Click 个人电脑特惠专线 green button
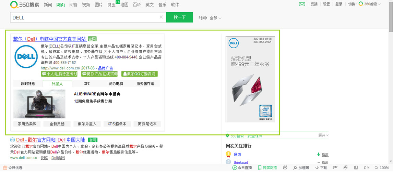Screen dimensions: 393x172 59,74
